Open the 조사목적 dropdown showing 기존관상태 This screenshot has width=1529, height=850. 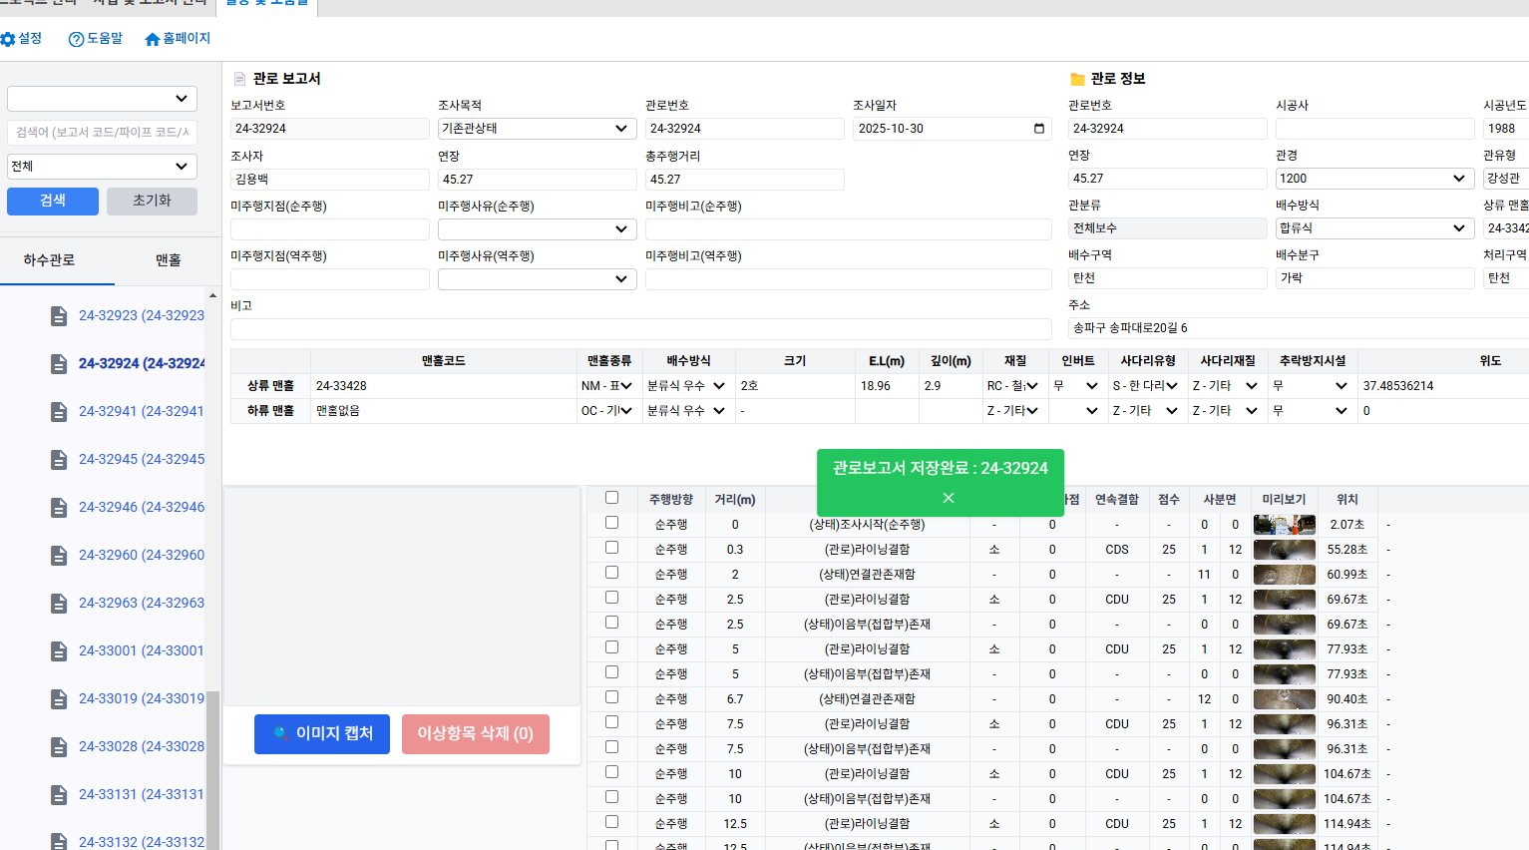coord(537,129)
